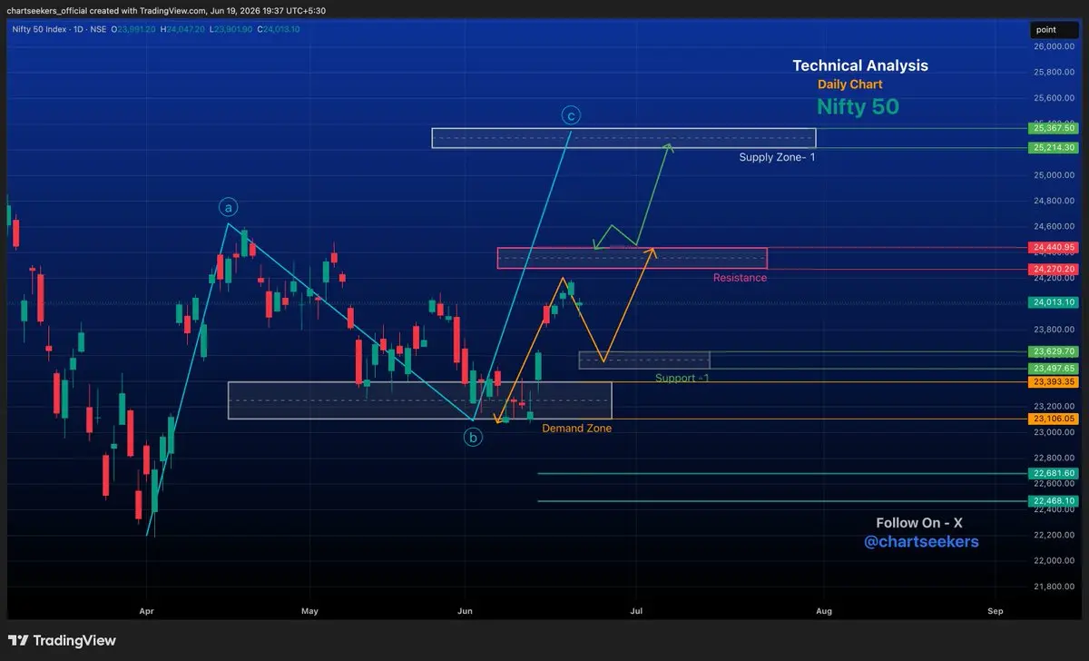The image size is (1089, 661).
Task: Click the orange 'Demand Zone' label
Action: click(577, 428)
